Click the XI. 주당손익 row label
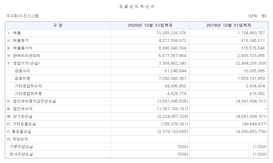 tap(17, 139)
